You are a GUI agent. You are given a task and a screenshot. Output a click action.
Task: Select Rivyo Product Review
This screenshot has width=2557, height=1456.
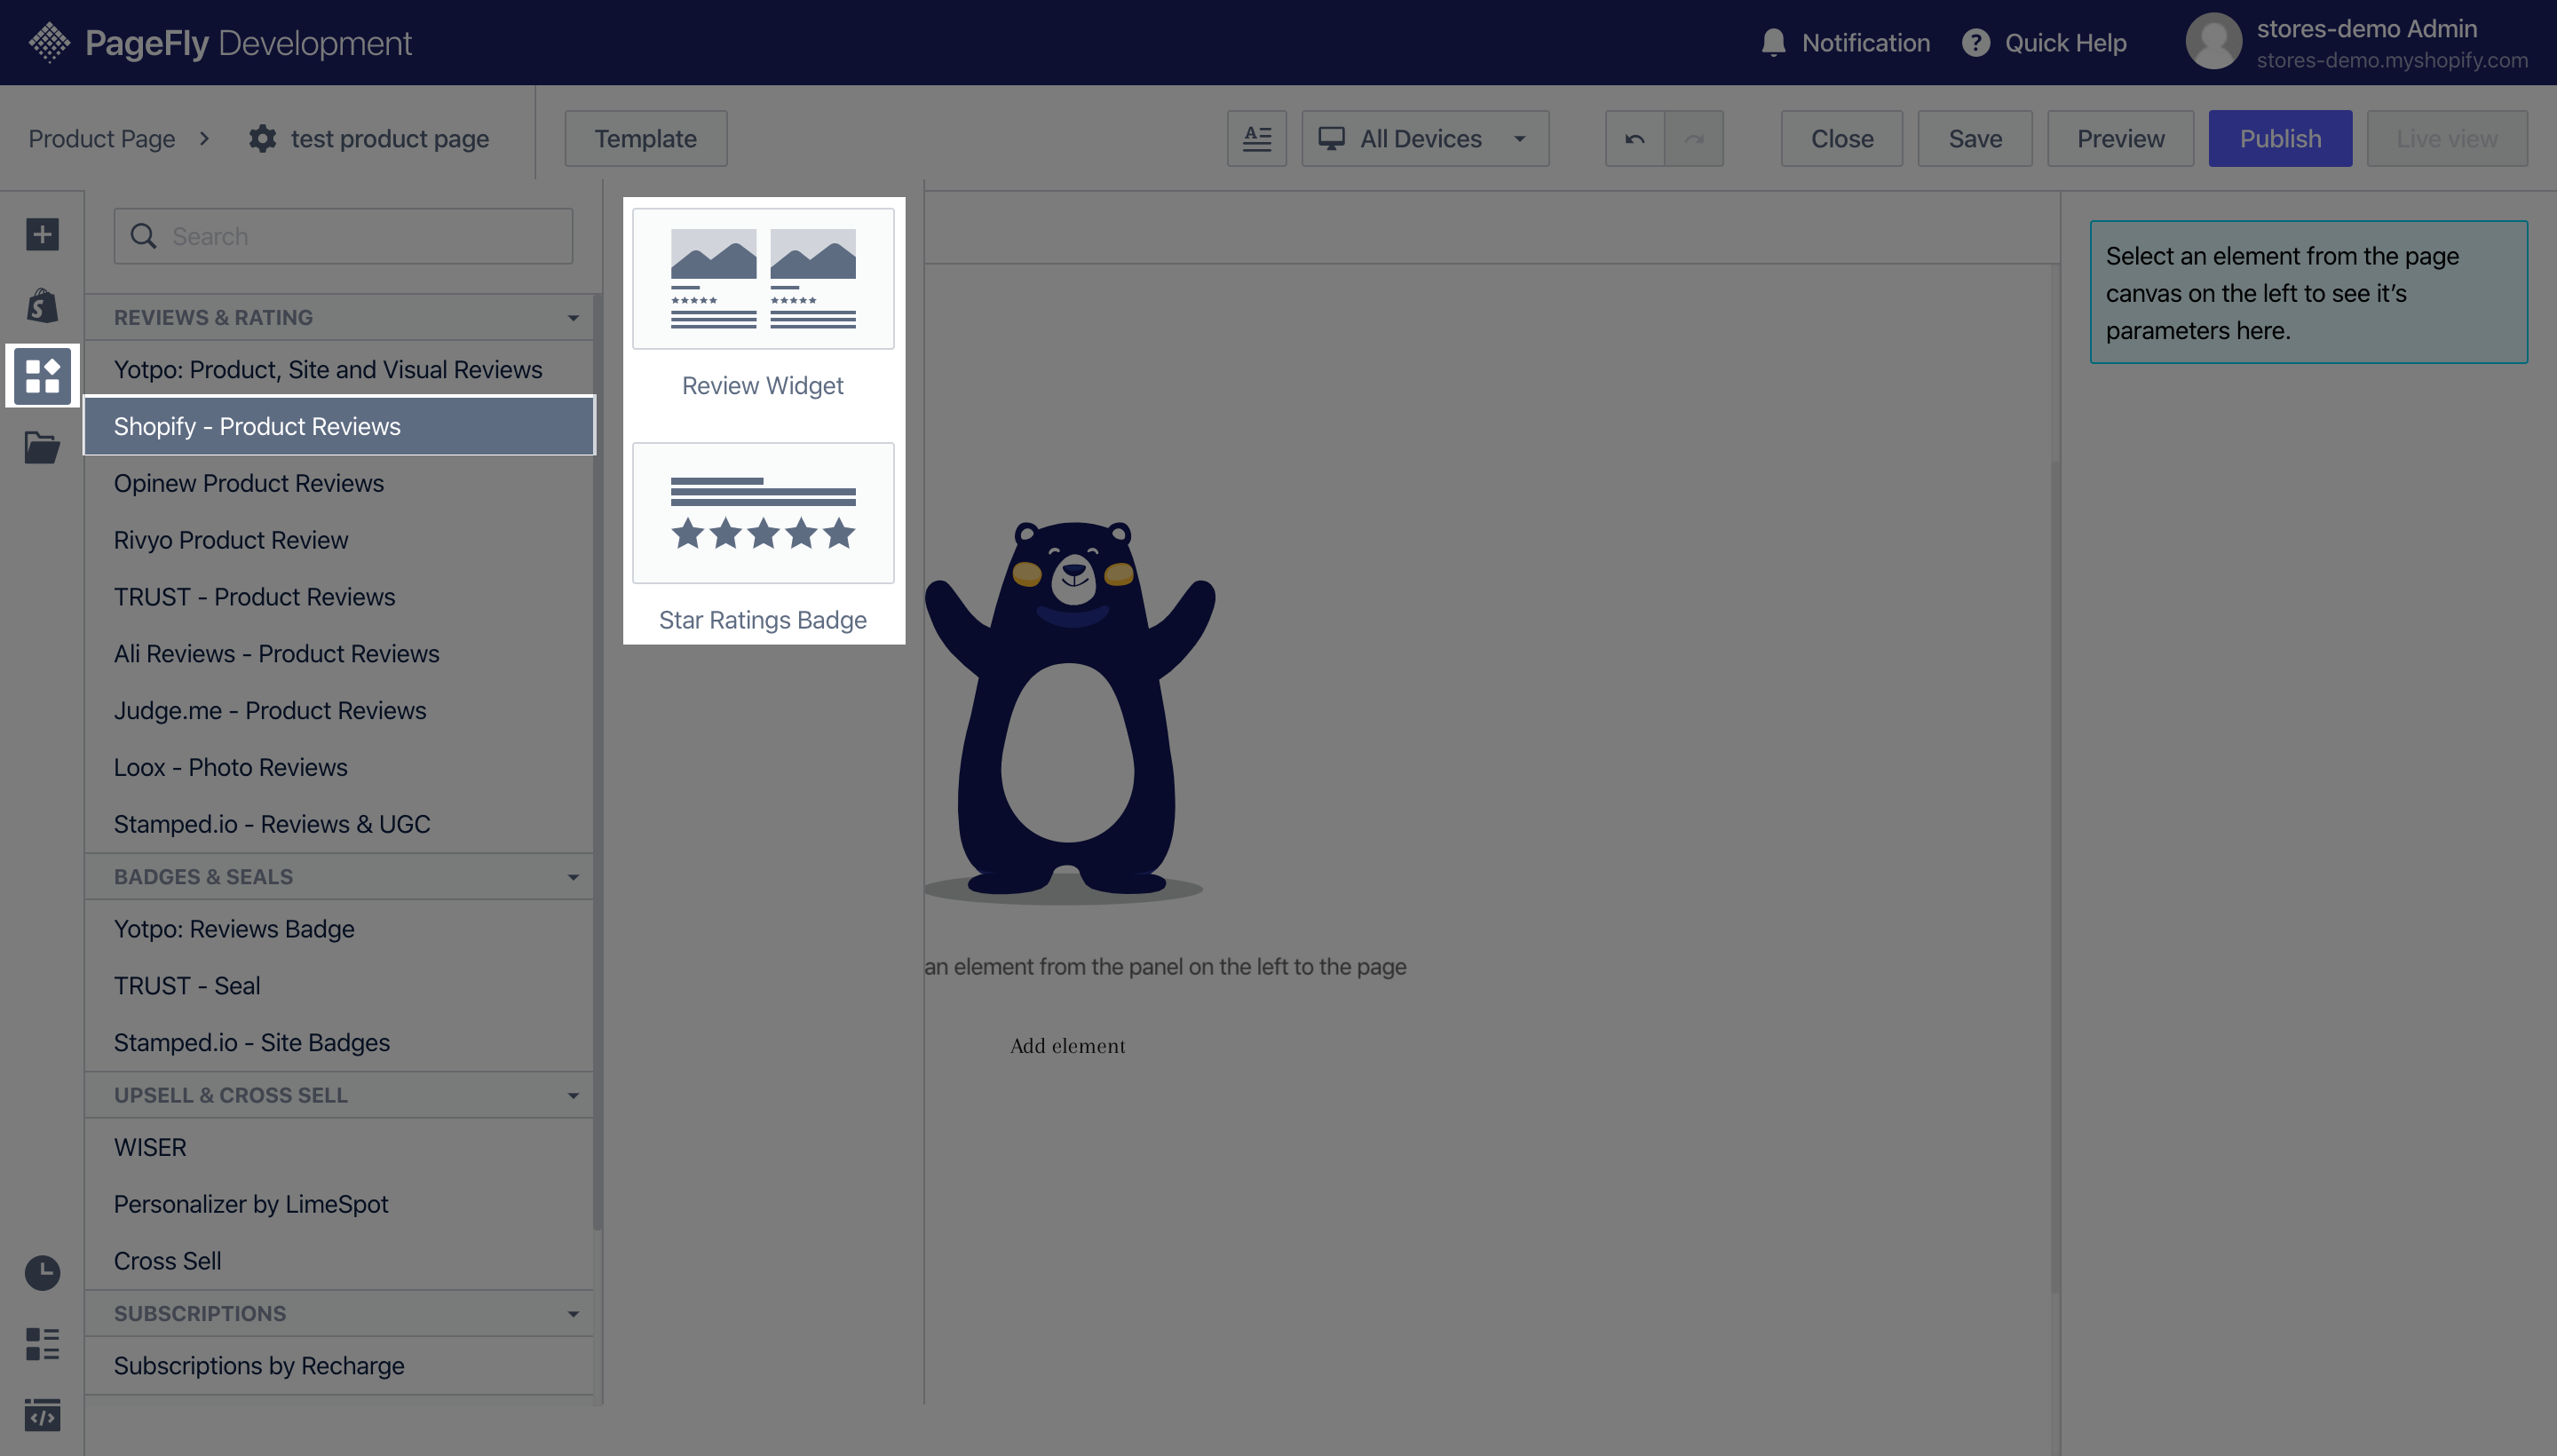click(339, 540)
